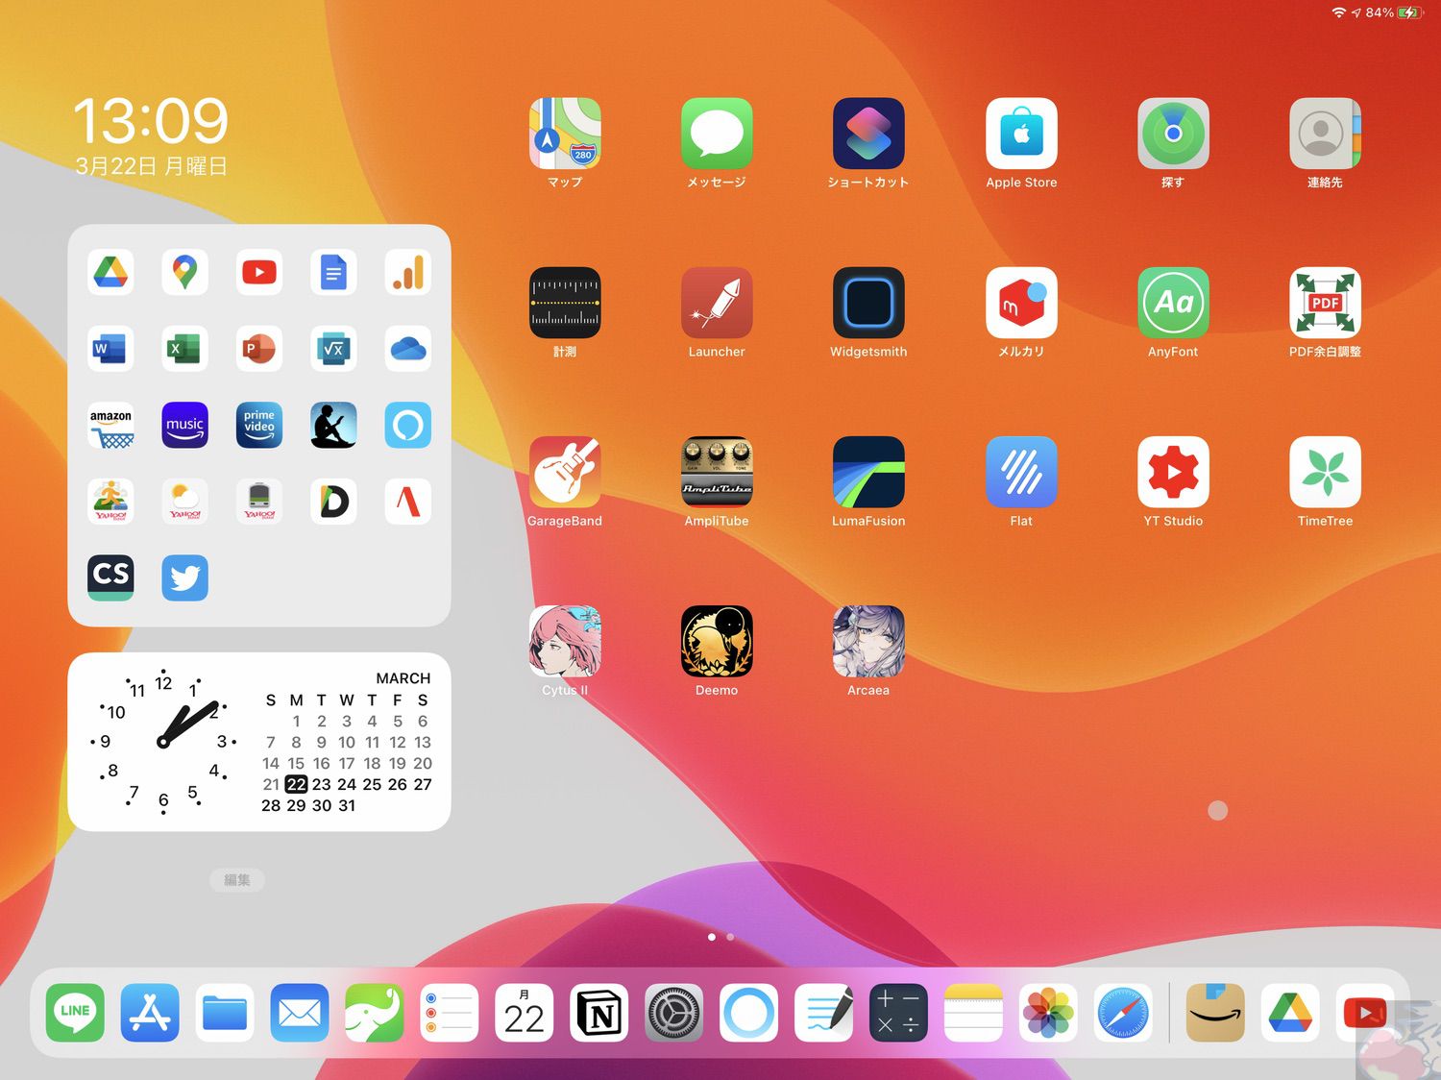The width and height of the screenshot is (1441, 1080).
Task: Open the Widgetsmith app
Action: (x=868, y=303)
